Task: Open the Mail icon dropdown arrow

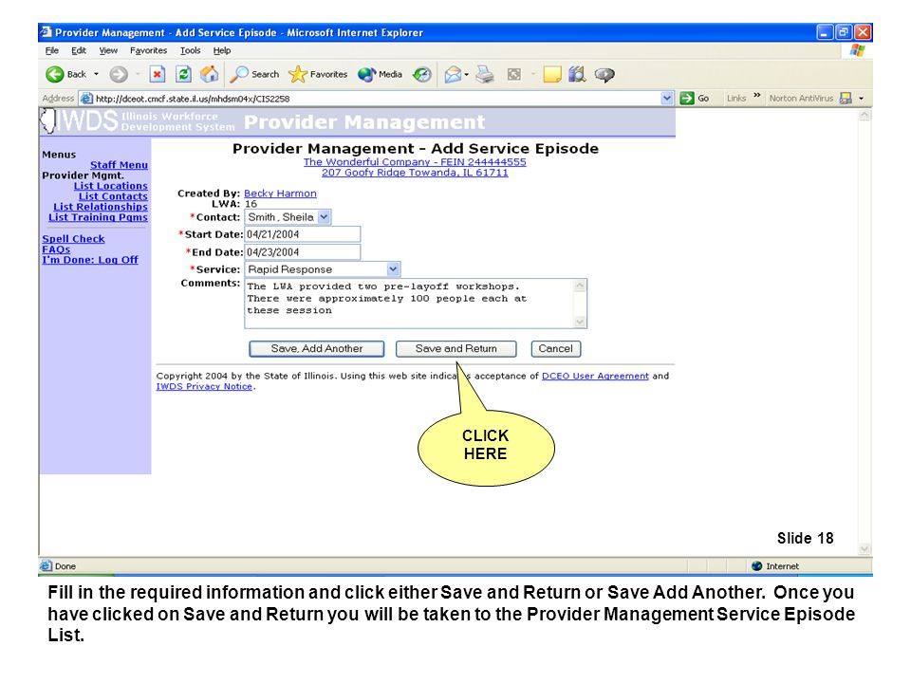Action: point(467,74)
